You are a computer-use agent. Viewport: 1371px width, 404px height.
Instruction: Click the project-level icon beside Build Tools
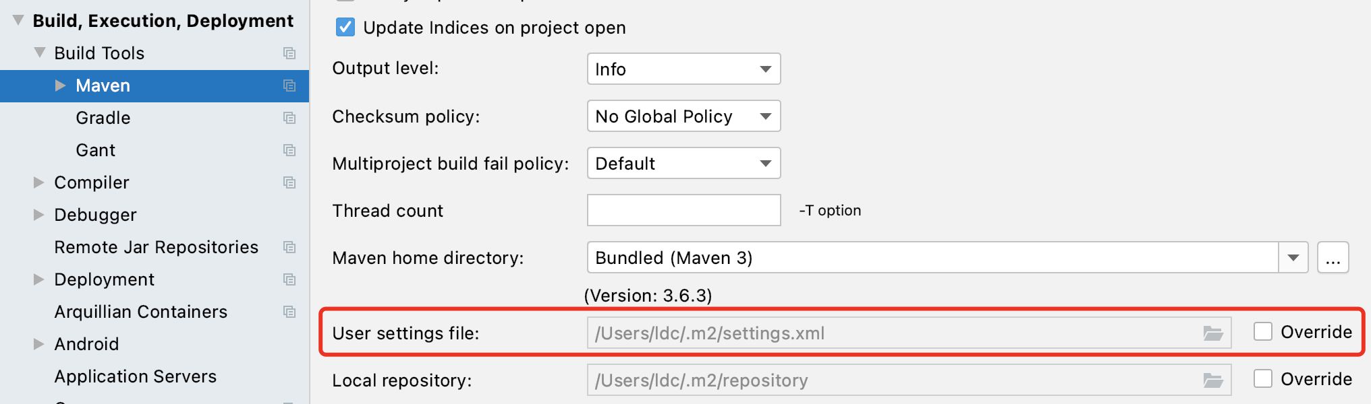tap(289, 53)
